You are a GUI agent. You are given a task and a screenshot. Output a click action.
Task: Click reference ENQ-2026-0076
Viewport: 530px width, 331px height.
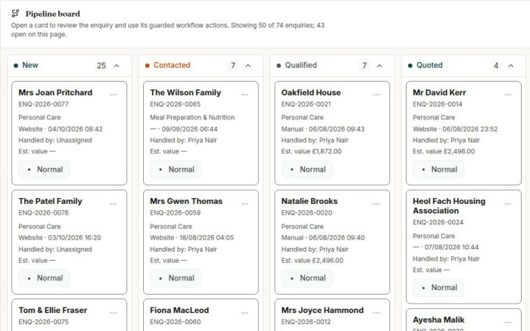point(44,213)
